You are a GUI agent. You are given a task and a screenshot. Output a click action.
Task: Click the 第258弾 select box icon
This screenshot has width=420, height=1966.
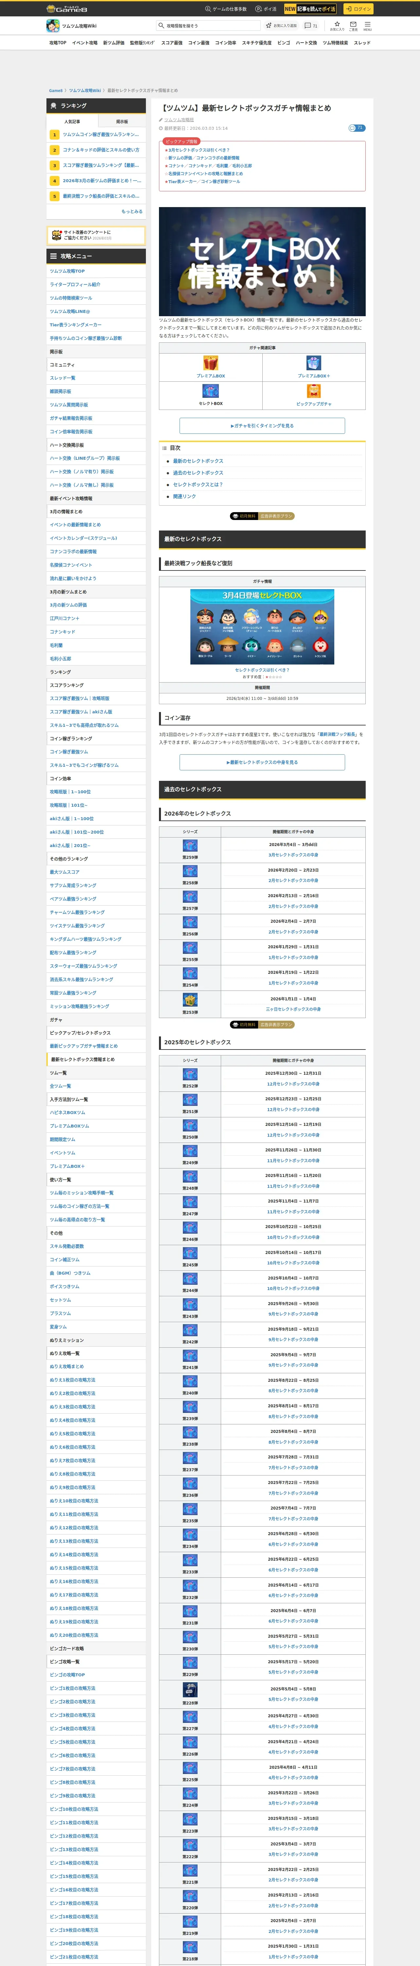(x=190, y=871)
